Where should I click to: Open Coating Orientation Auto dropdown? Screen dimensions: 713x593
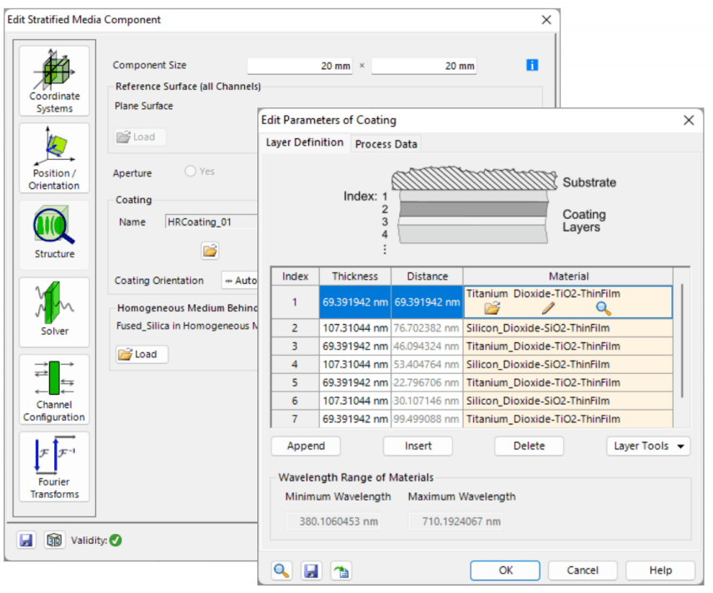pos(240,281)
